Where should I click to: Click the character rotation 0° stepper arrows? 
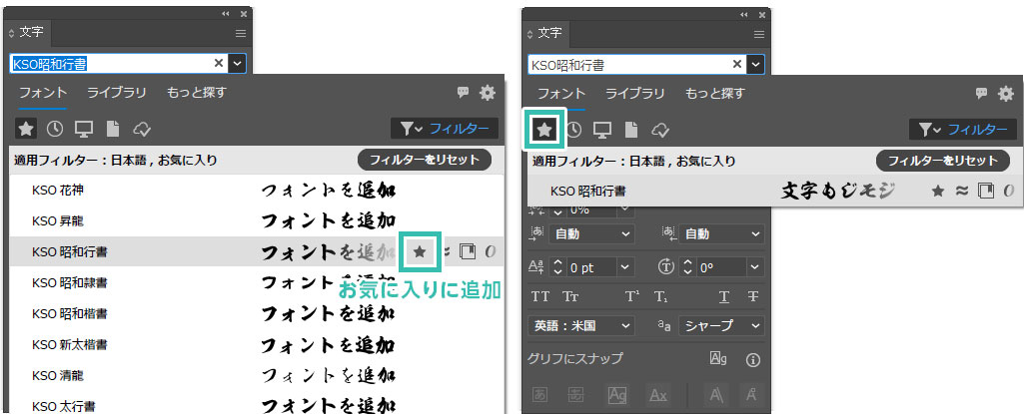pyautogui.click(x=689, y=267)
